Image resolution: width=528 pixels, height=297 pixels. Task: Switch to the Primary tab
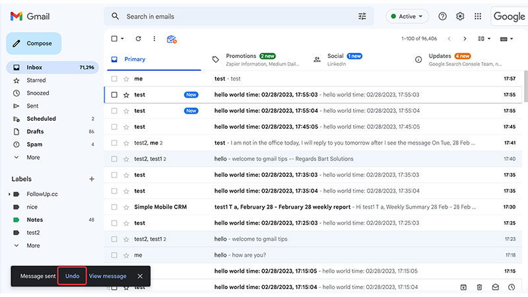pyautogui.click(x=154, y=59)
